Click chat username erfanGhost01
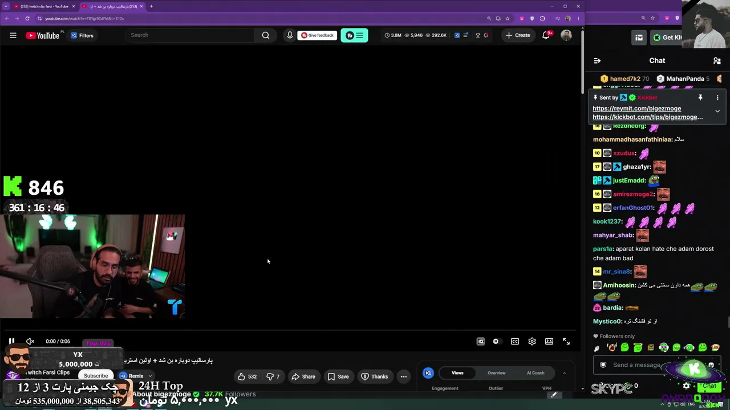Viewport: 730px width, 410px height. coord(633,208)
